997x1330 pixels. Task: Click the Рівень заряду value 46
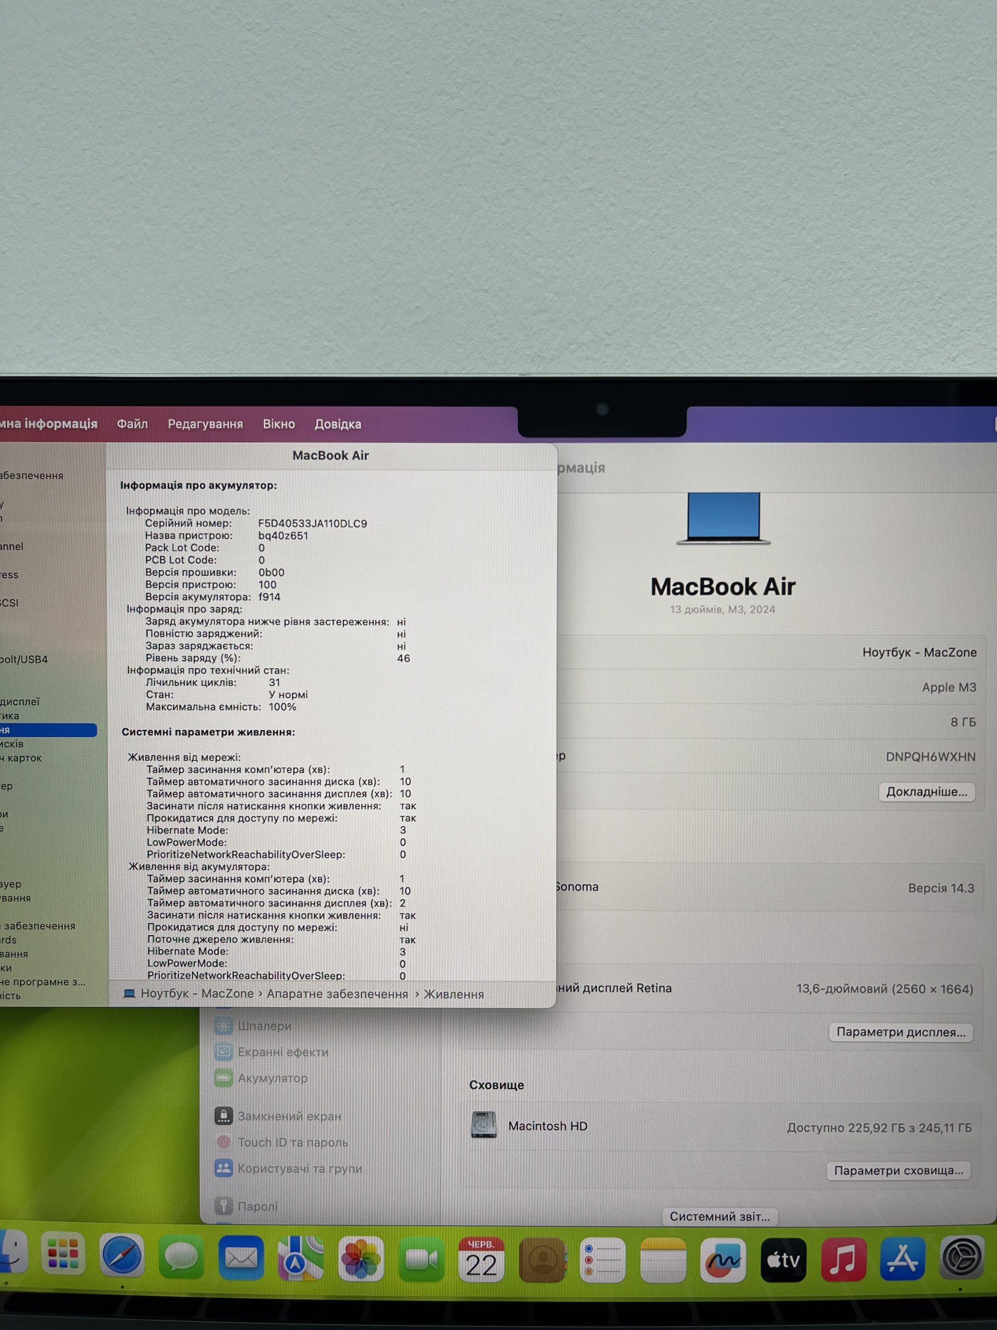coord(403,658)
